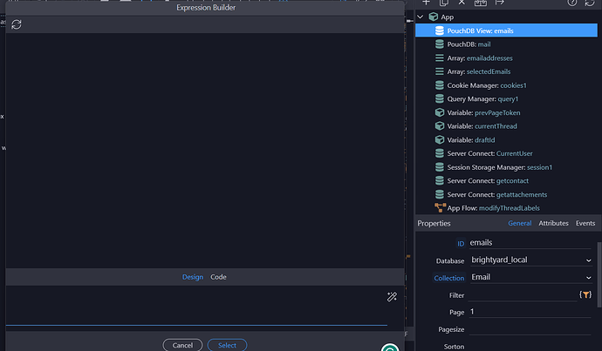The width and height of the screenshot is (602, 351).
Task: Switch to the Code tab
Action: pos(218,277)
